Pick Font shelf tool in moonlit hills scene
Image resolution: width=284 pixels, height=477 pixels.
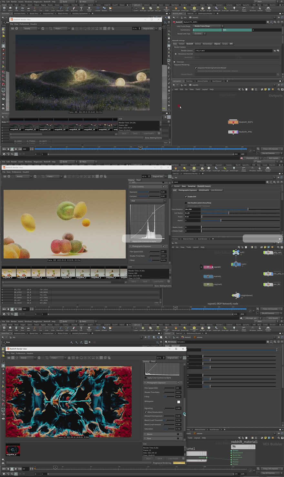[x=81, y=9]
